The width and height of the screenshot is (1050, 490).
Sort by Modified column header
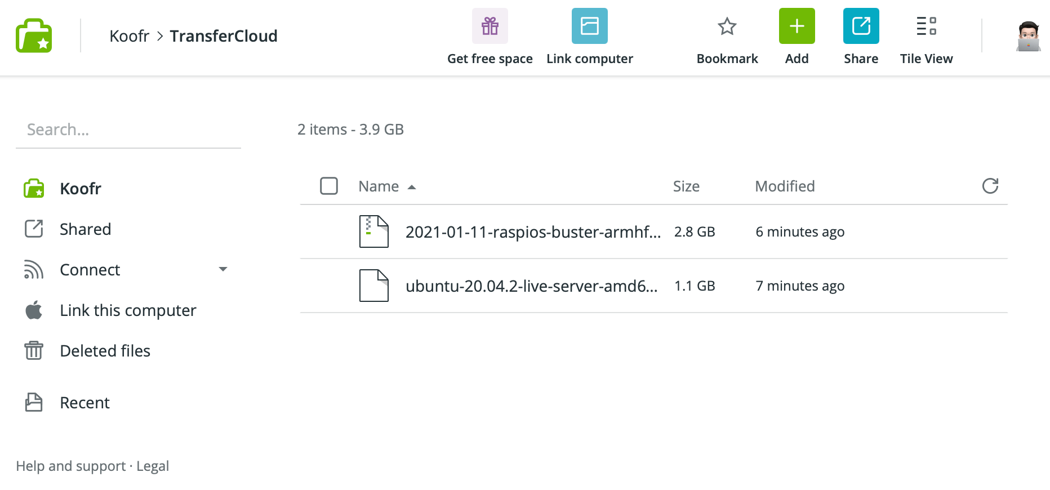pyautogui.click(x=785, y=186)
